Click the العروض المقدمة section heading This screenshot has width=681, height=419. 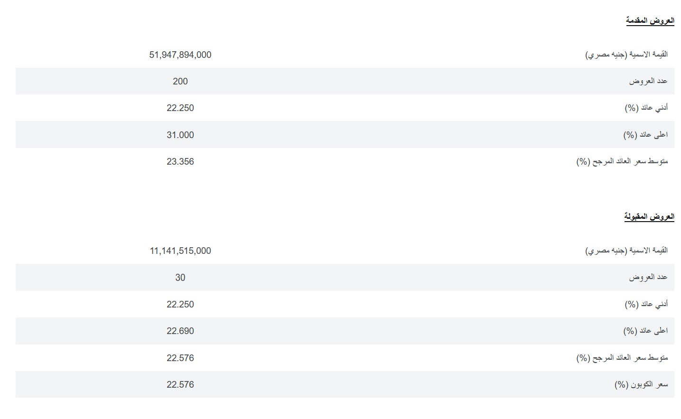tap(650, 20)
